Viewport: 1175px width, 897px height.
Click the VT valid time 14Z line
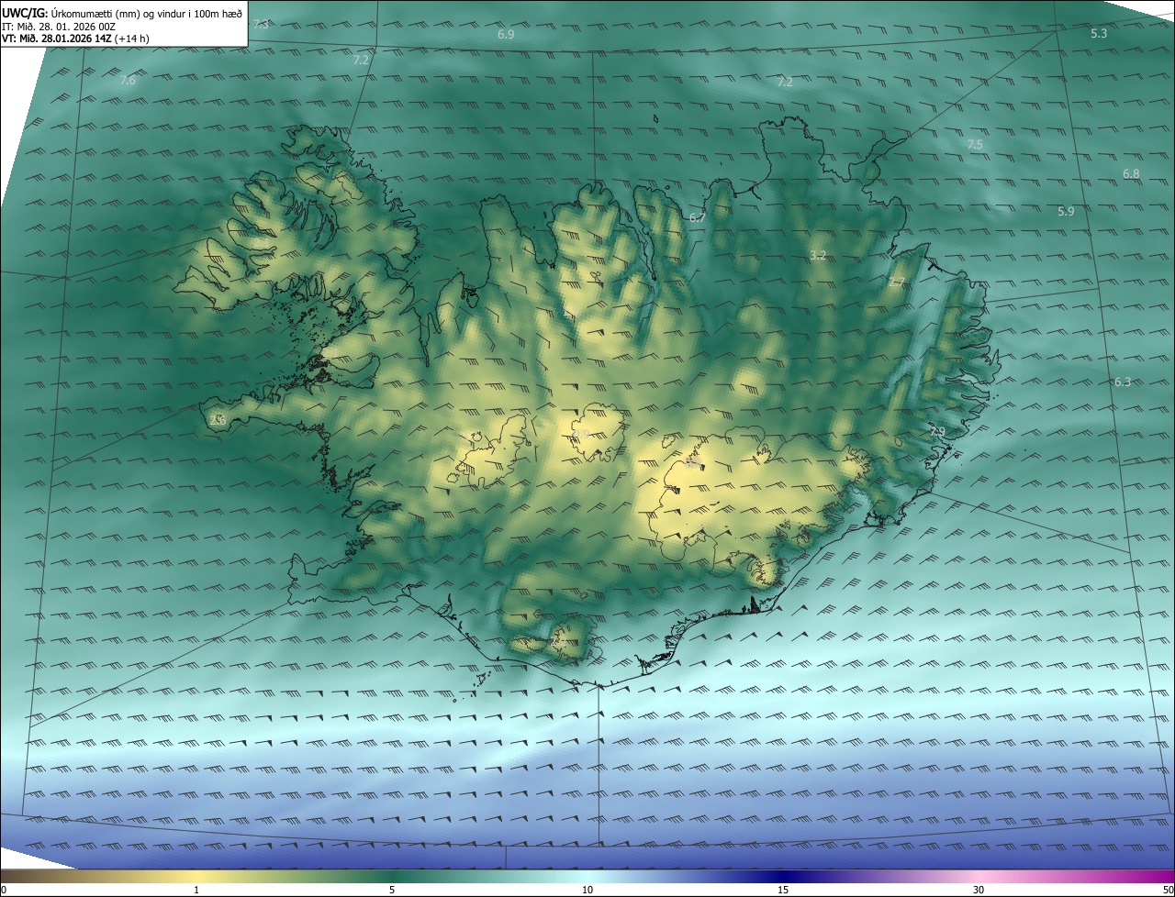click(x=75, y=38)
